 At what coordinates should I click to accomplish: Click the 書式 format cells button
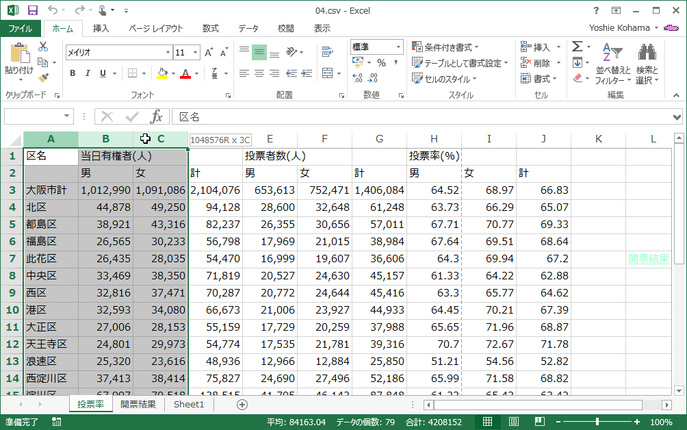[x=539, y=79]
